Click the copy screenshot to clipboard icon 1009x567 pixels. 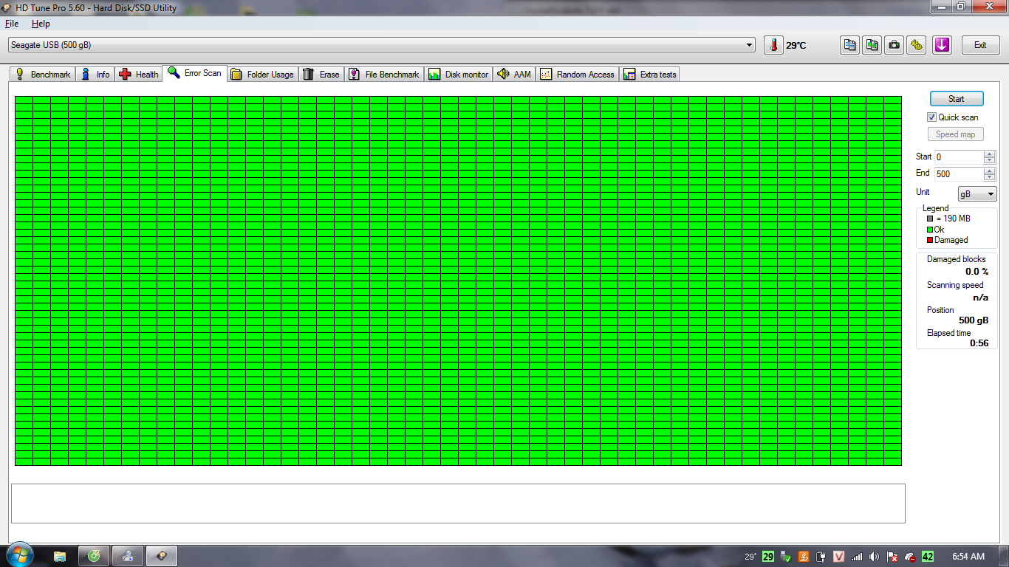point(872,45)
